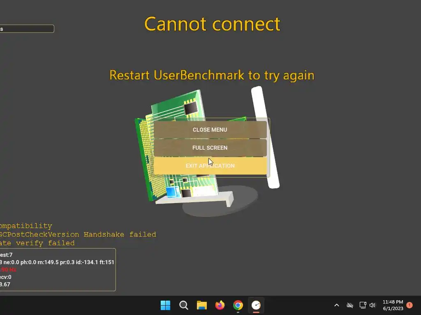The image size is (421, 315).
Task: Click the 'Cannot connect' heading
Action: coord(212,24)
